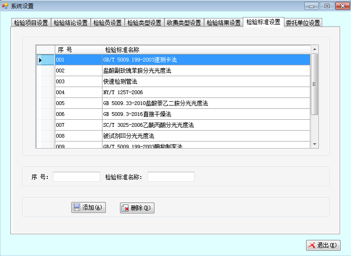
Task: Click the delete icon with red X
Action: click(x=125, y=208)
